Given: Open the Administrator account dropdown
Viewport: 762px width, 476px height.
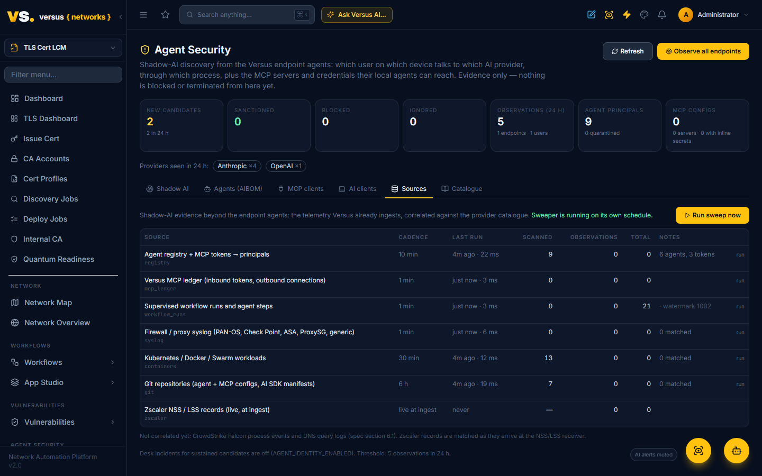Looking at the screenshot, I should pos(713,15).
